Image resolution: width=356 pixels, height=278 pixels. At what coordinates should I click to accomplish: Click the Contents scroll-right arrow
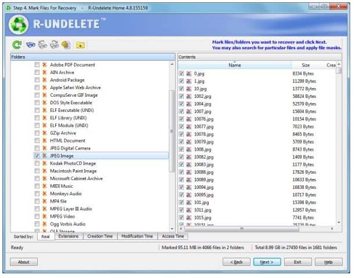[332, 229]
